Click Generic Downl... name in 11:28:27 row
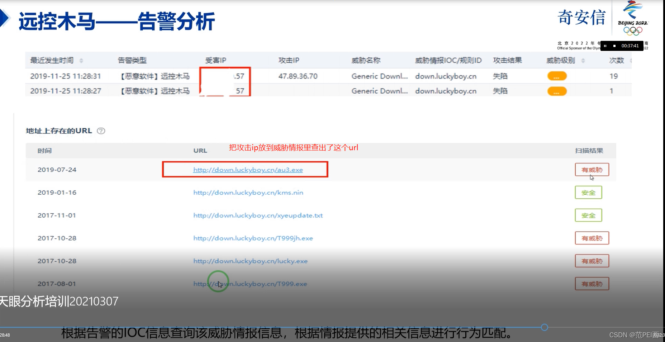665x342 pixels. click(380, 91)
